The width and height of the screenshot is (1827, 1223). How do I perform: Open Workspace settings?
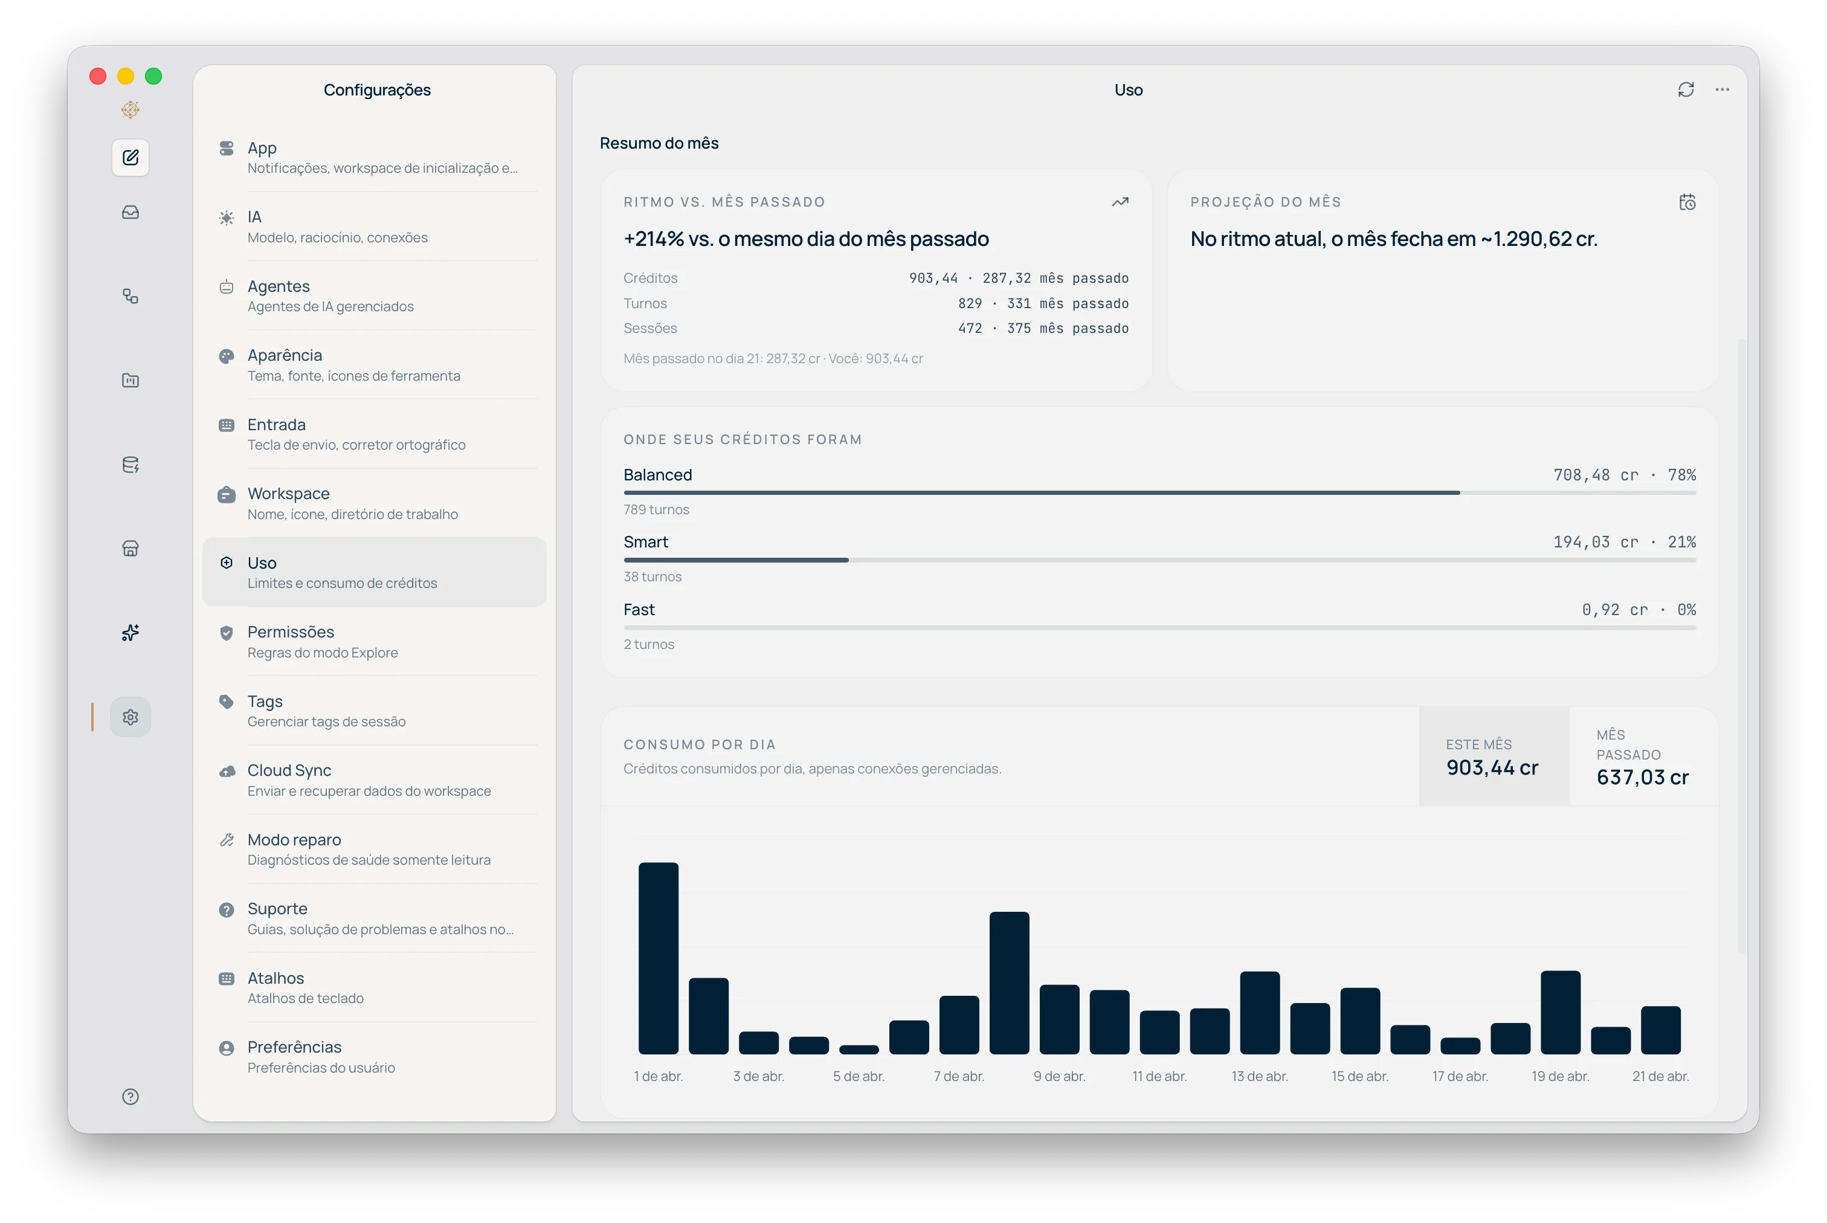(375, 503)
